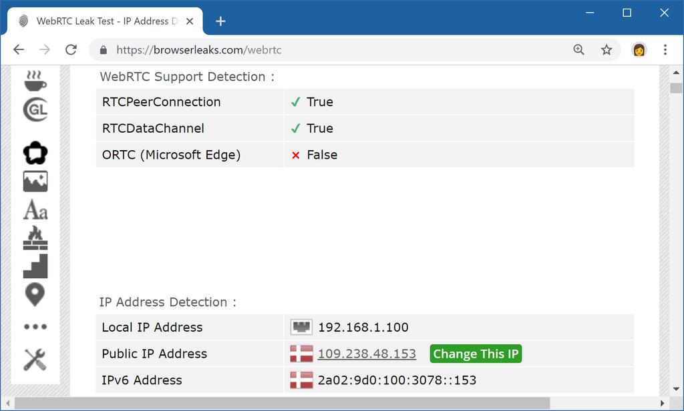
Task: Maximize the Chrome window
Action: pyautogui.click(x=627, y=13)
